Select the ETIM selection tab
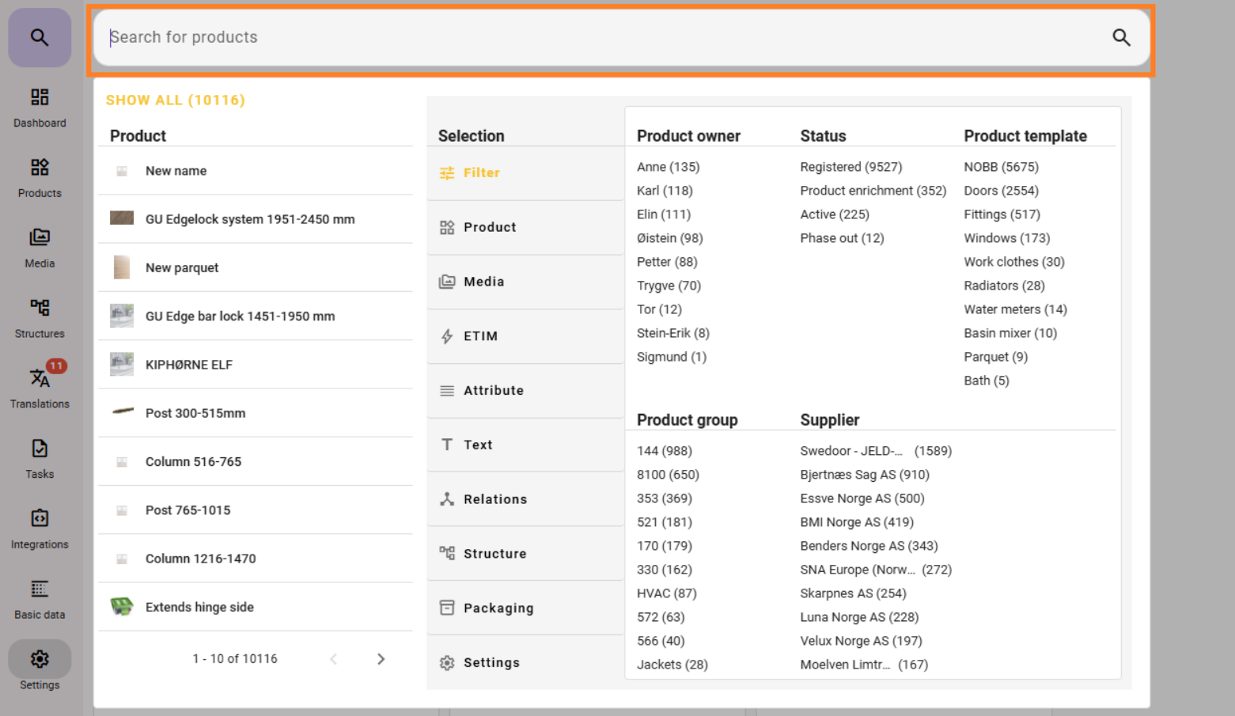The width and height of the screenshot is (1235, 716). [479, 336]
